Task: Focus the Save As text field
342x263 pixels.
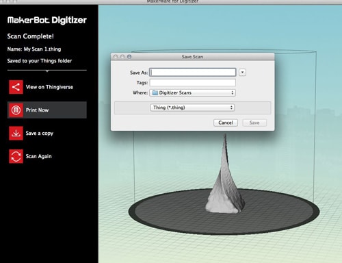Action: coord(193,73)
